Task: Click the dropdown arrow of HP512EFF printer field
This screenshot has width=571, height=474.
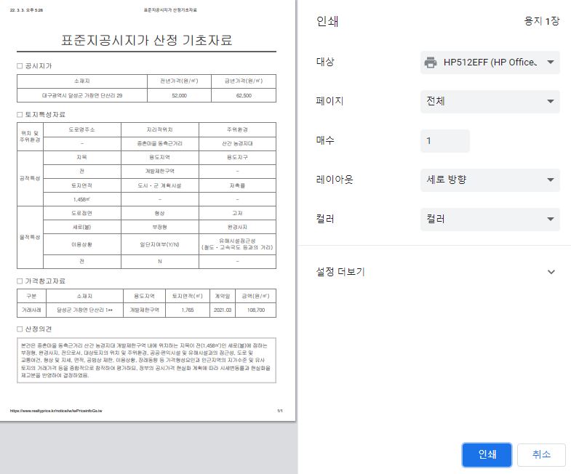Action: click(x=551, y=63)
